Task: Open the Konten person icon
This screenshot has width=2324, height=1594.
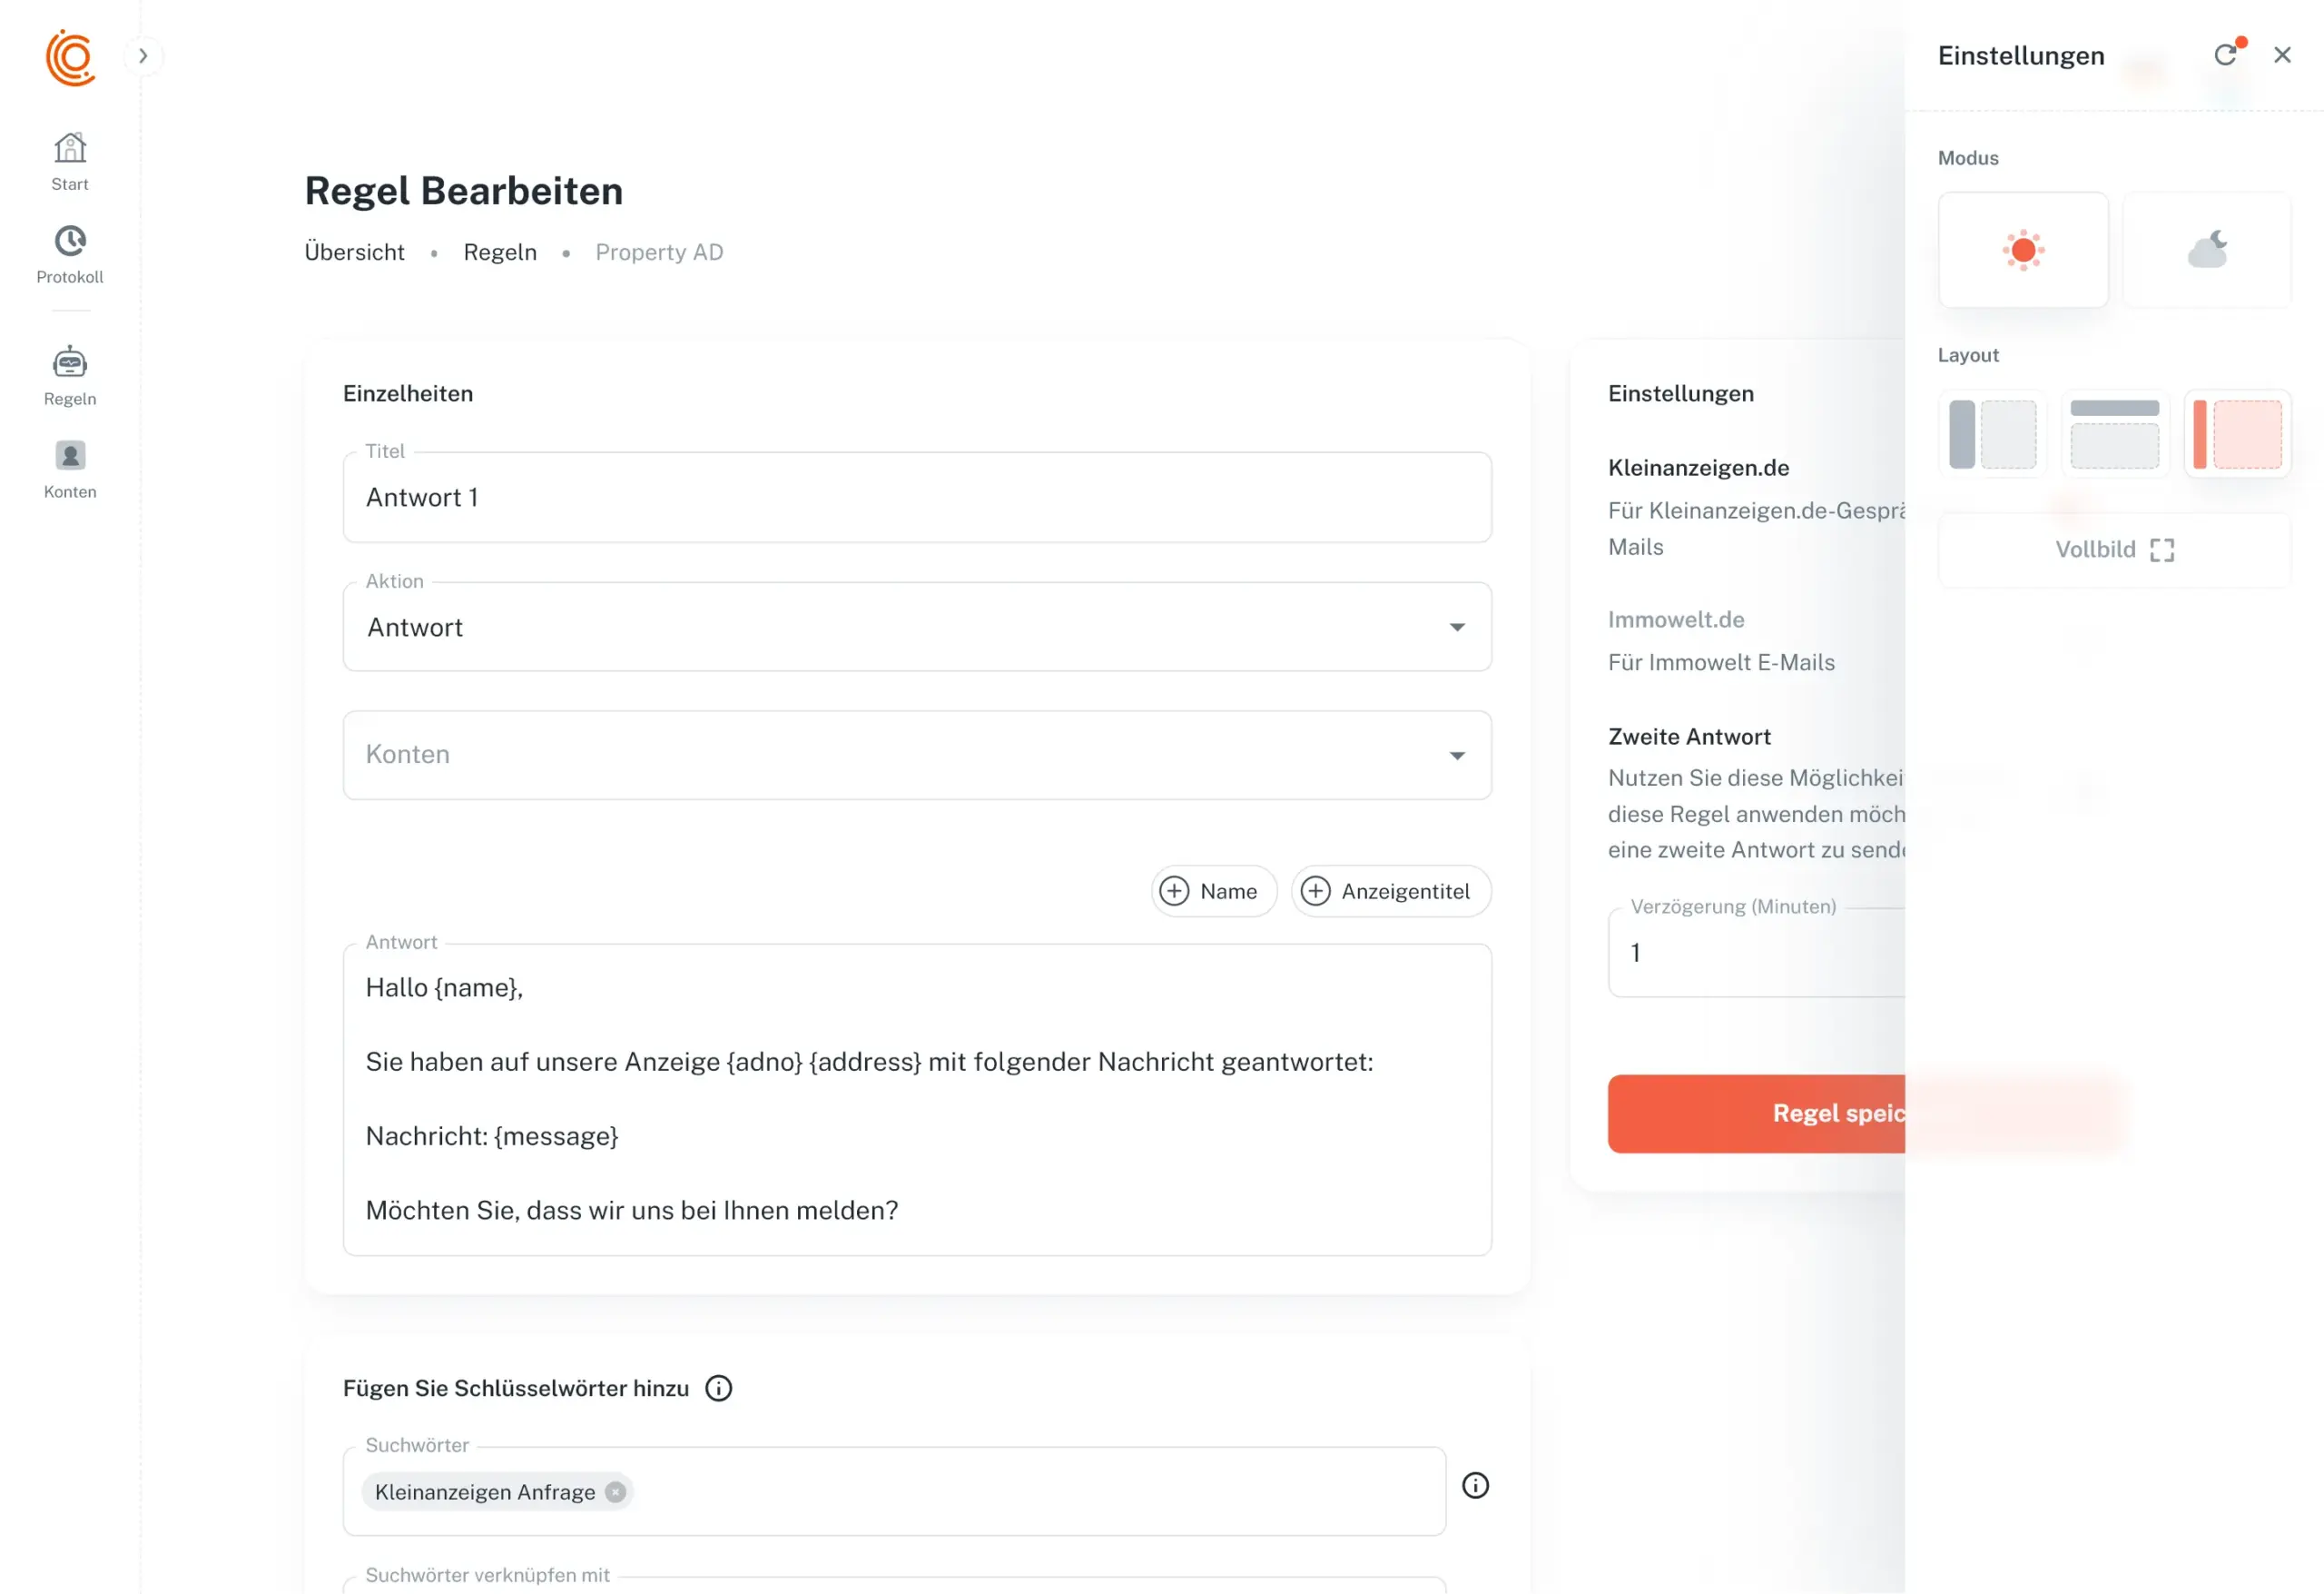Action: (x=70, y=456)
